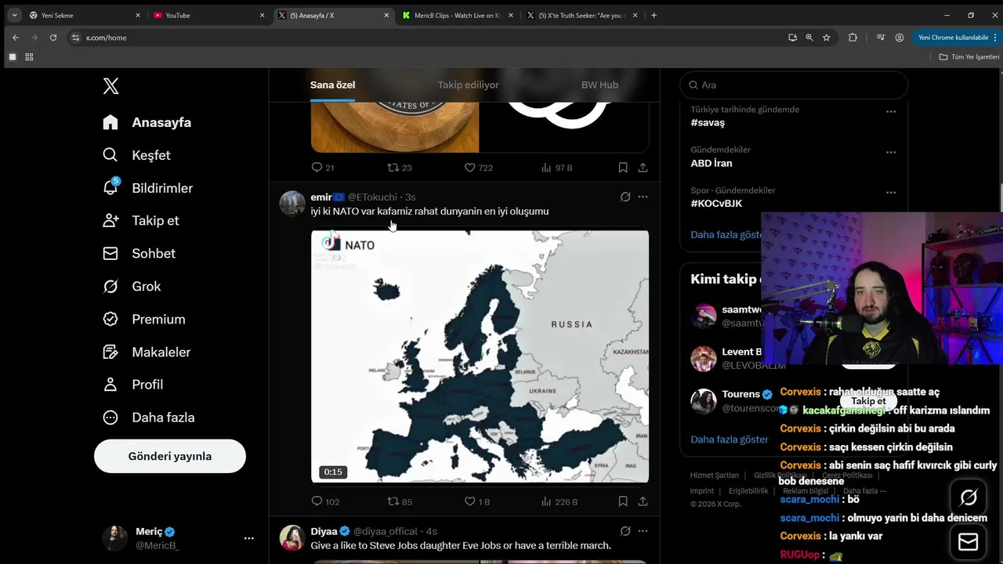Open more options for #KOCvBJK trend
Image resolution: width=1003 pixels, height=564 pixels.
[891, 193]
